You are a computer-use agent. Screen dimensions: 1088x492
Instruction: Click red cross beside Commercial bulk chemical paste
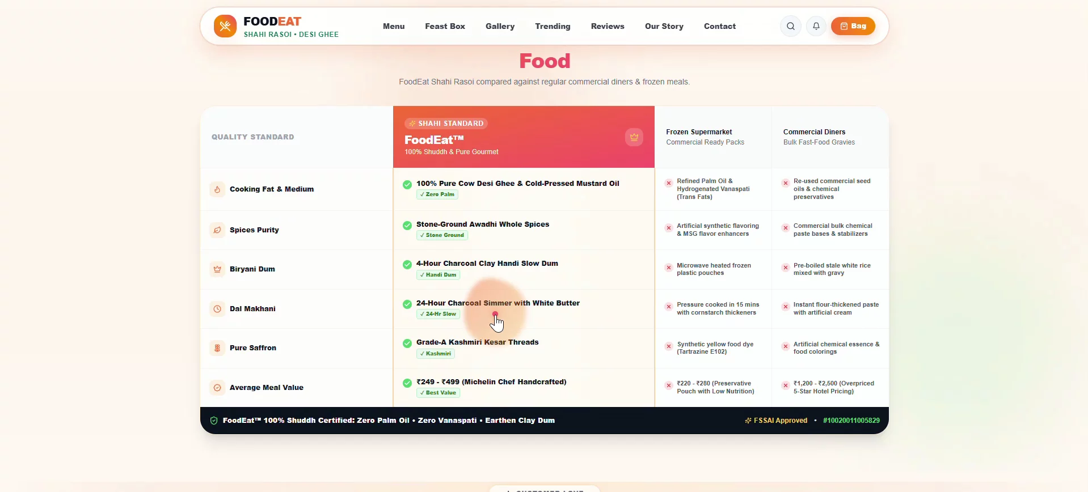click(x=786, y=228)
